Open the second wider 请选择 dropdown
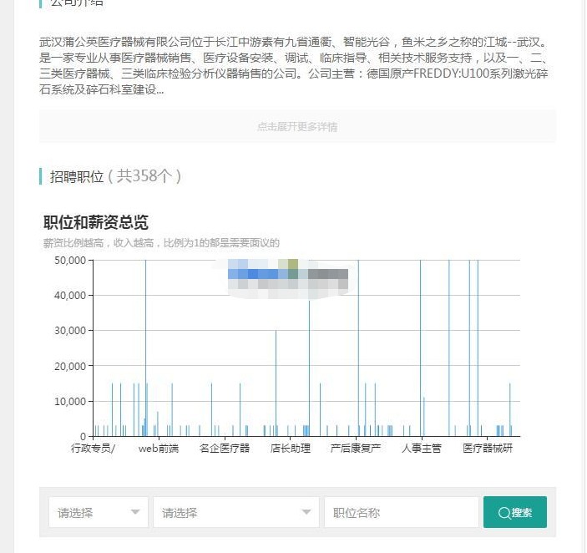587x553 pixels. pos(236,512)
